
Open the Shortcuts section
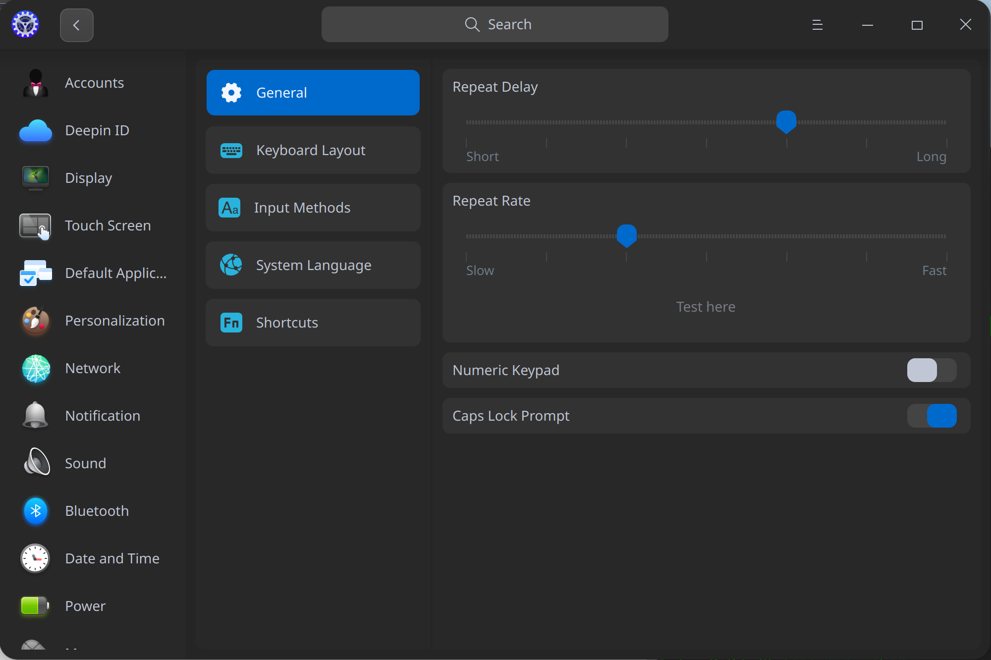313,323
